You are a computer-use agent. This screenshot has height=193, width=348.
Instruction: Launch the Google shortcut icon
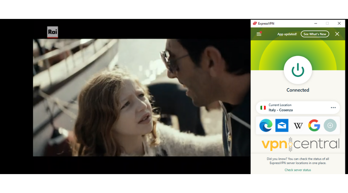314,125
